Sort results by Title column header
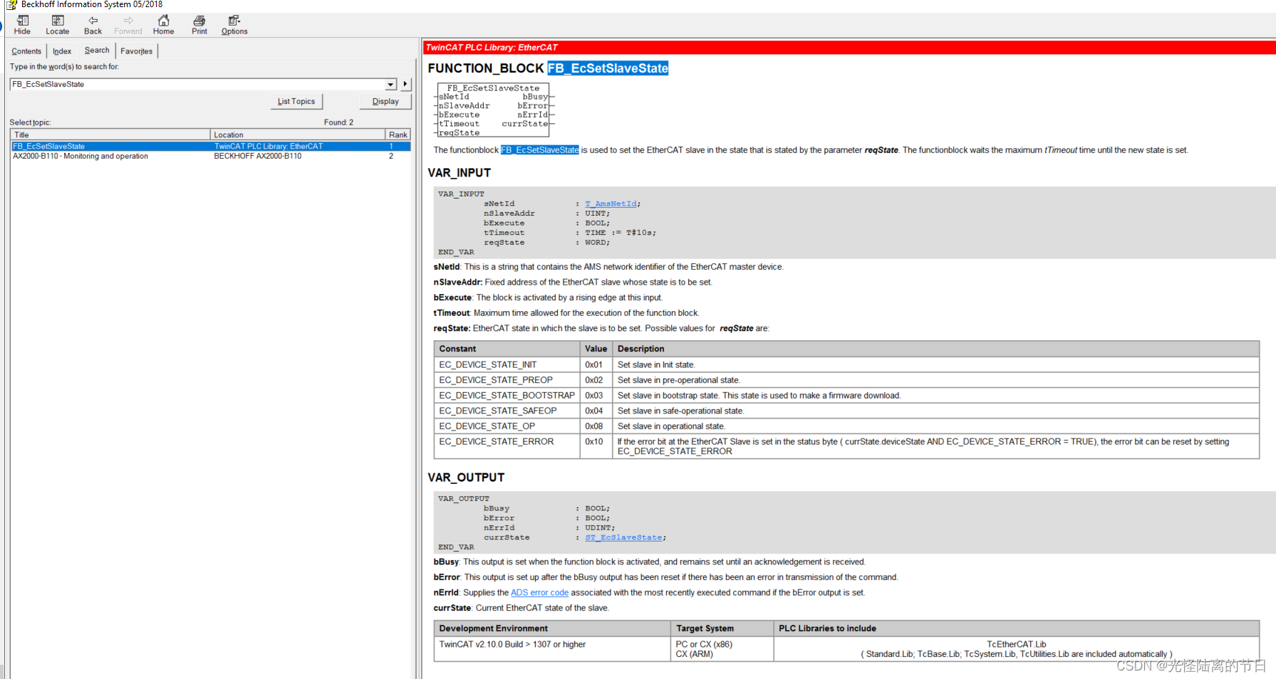This screenshot has height=679, width=1276. pyautogui.click(x=110, y=135)
